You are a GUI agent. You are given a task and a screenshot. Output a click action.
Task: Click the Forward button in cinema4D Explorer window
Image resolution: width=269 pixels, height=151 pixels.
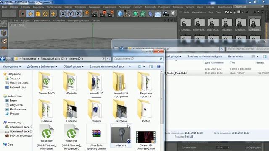click(x=8, y=59)
